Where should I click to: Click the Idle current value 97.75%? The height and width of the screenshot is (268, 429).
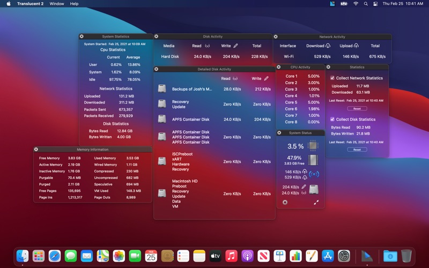click(115, 79)
